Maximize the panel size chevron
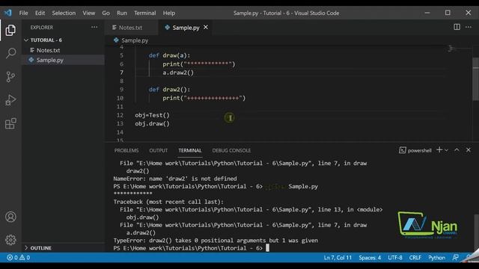479x269 pixels. coord(457,150)
